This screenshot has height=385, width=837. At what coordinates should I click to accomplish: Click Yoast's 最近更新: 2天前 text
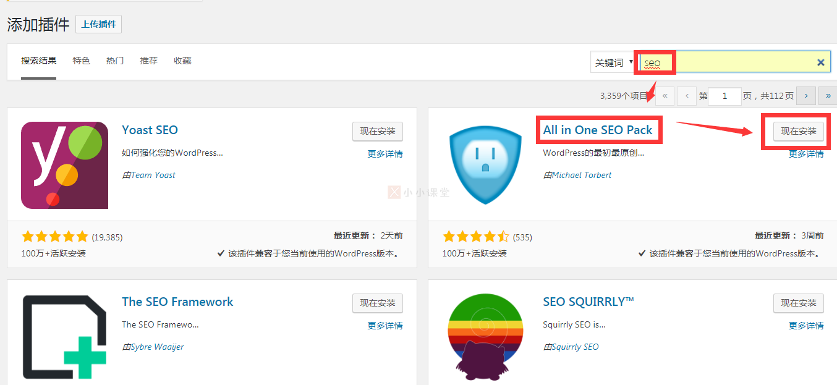coord(368,235)
